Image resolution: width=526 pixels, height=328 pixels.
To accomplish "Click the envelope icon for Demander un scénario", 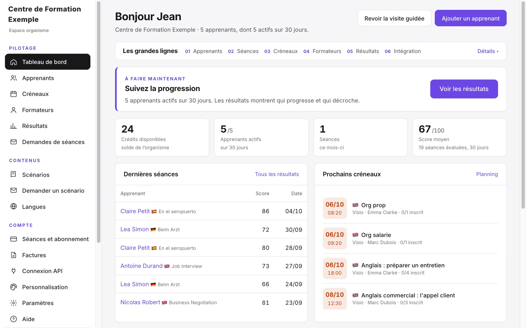I will 13,190.
